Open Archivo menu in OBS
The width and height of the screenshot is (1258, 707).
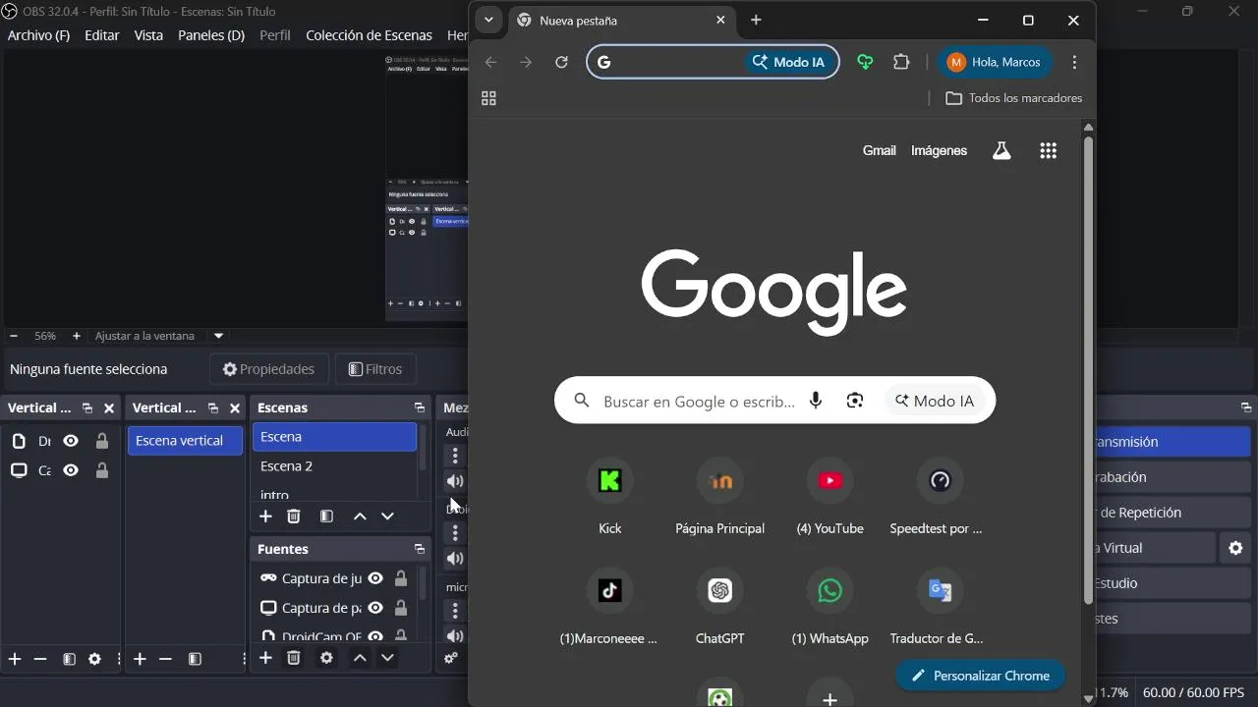coord(38,35)
